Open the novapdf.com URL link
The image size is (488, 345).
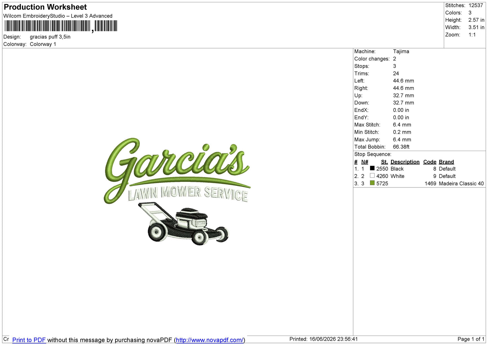pyautogui.click(x=209, y=340)
